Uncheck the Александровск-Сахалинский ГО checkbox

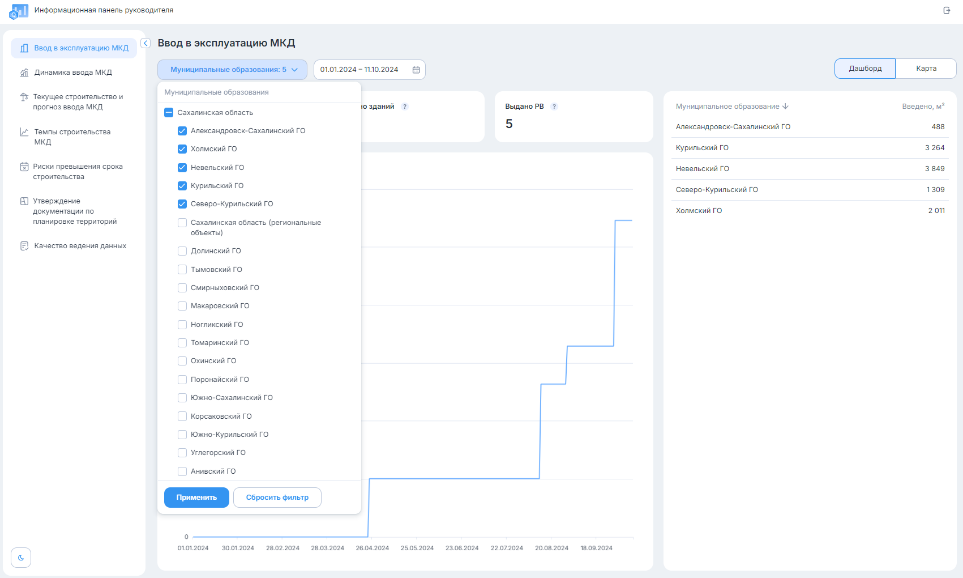pyautogui.click(x=182, y=131)
